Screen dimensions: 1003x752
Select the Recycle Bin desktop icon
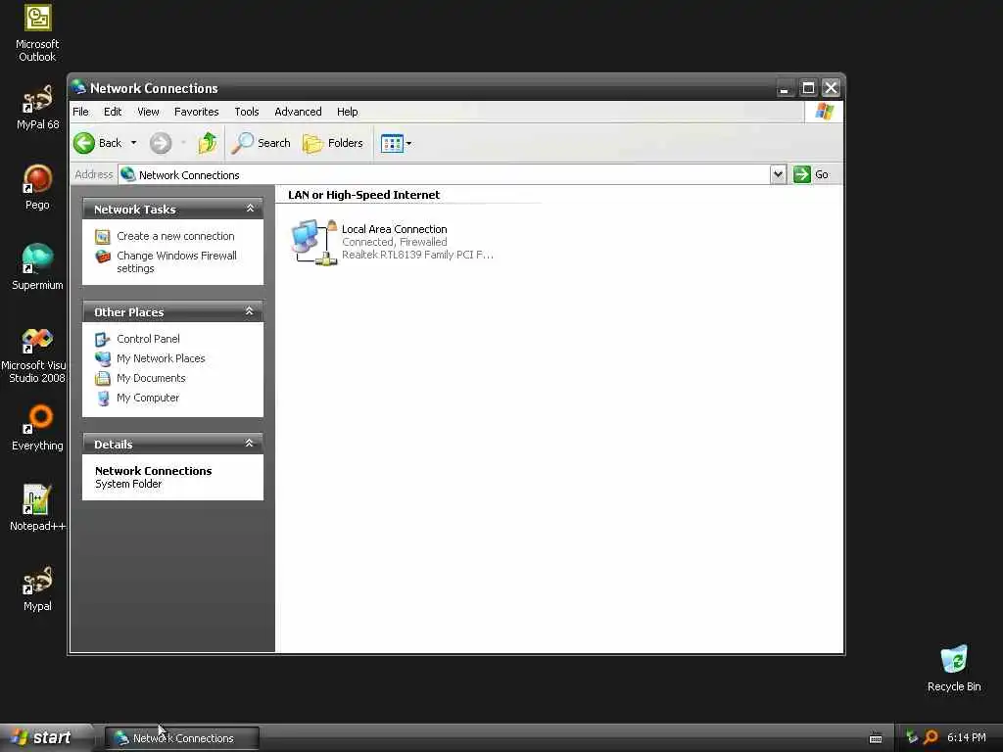954,669
